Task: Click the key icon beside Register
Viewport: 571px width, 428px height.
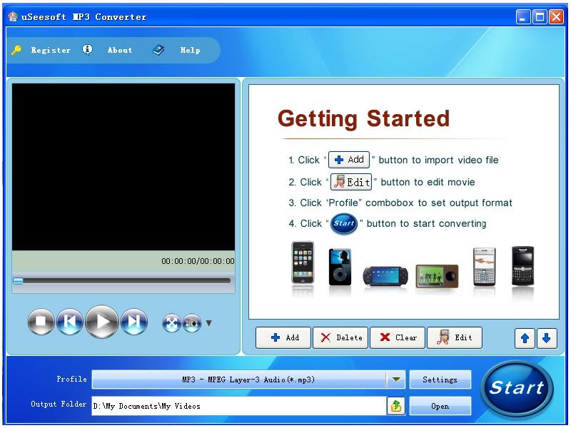Action: [16, 50]
